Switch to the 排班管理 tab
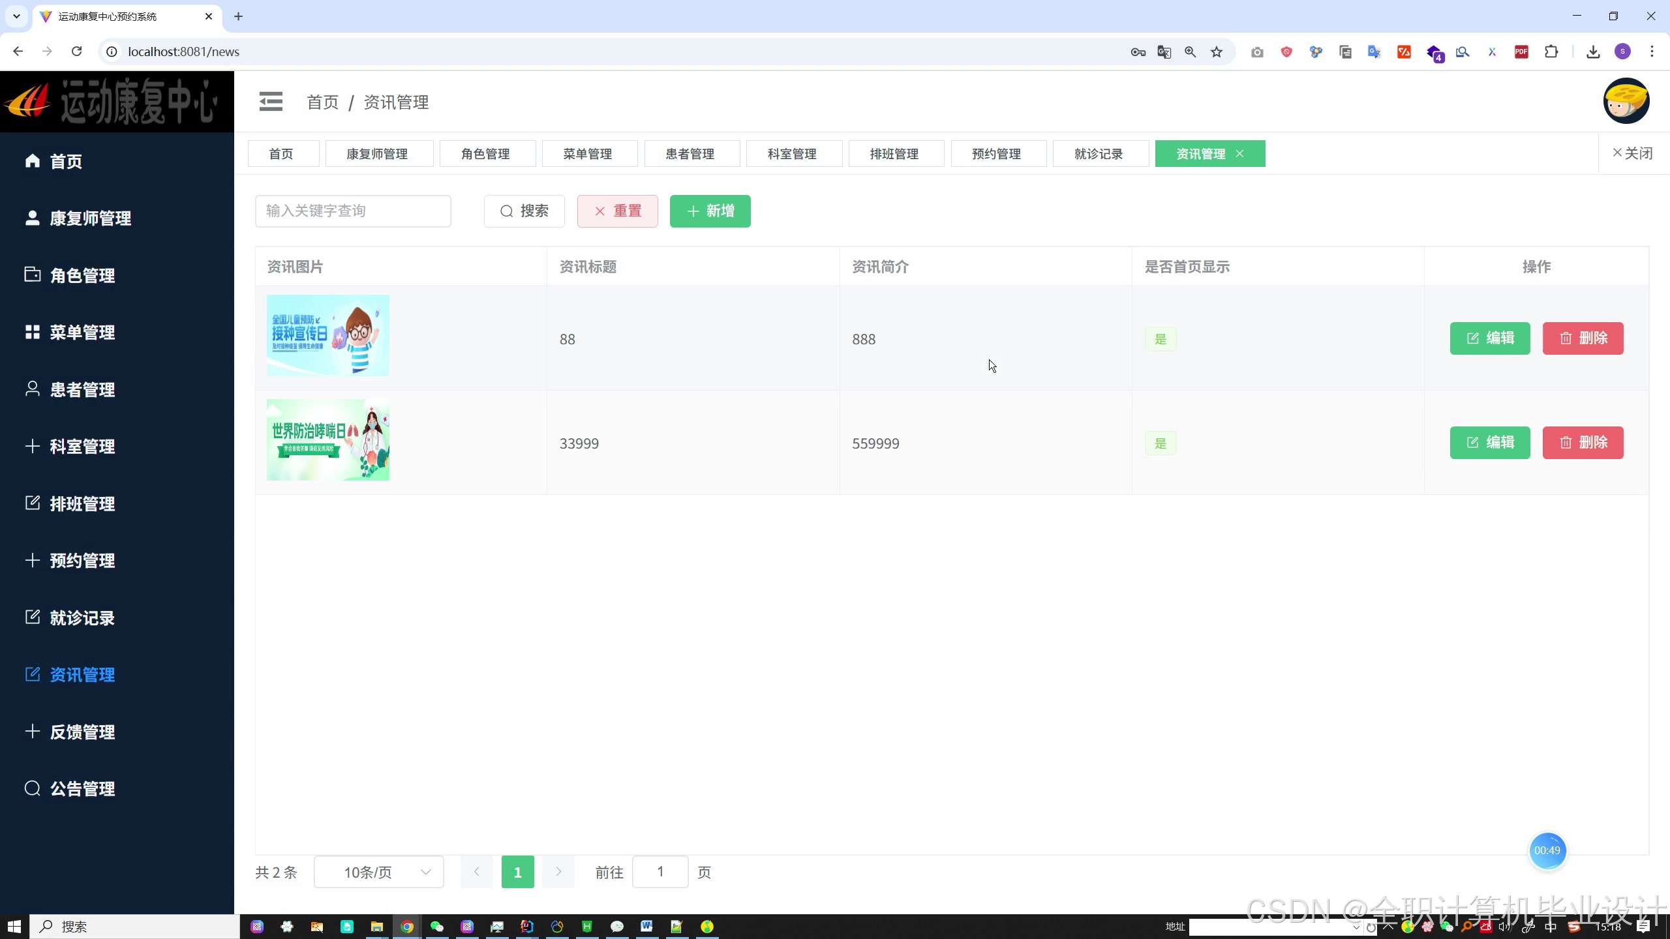This screenshot has height=939, width=1670. [894, 154]
